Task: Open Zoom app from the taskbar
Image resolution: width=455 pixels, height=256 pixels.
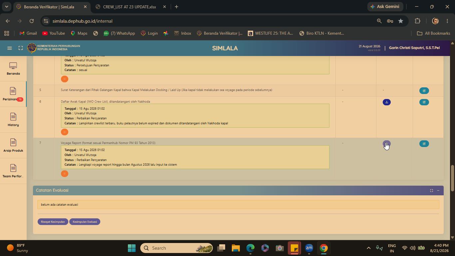Action: coord(309,248)
